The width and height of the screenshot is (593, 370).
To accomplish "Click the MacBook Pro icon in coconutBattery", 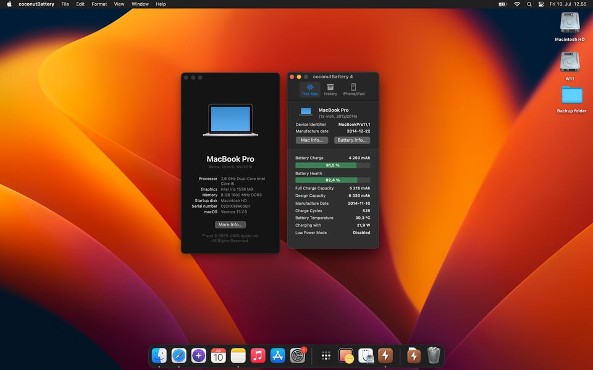I will (306, 112).
